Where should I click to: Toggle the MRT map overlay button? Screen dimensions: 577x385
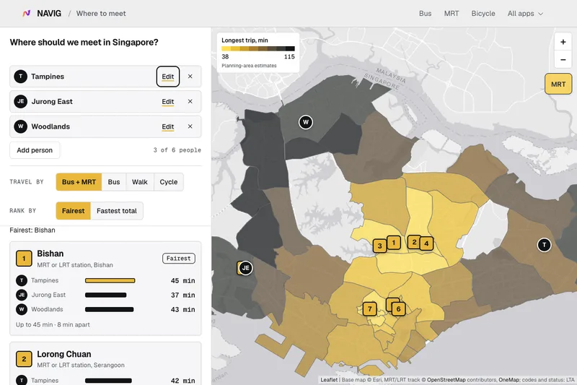pyautogui.click(x=558, y=84)
